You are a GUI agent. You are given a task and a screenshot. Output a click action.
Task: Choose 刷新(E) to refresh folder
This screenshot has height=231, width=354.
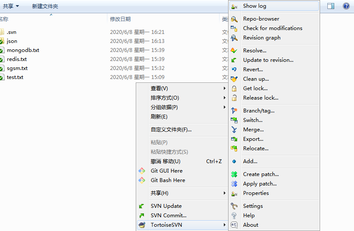tap(159, 117)
